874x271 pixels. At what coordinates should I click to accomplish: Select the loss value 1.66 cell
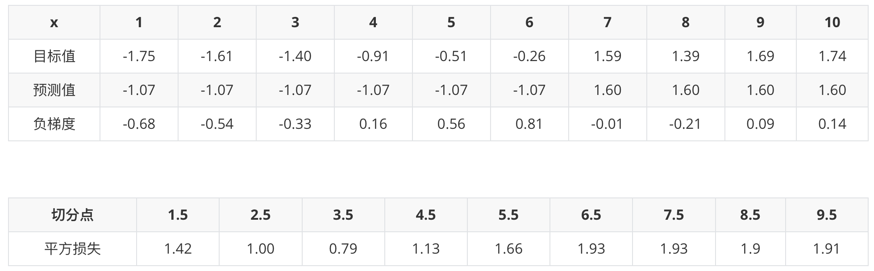508,249
